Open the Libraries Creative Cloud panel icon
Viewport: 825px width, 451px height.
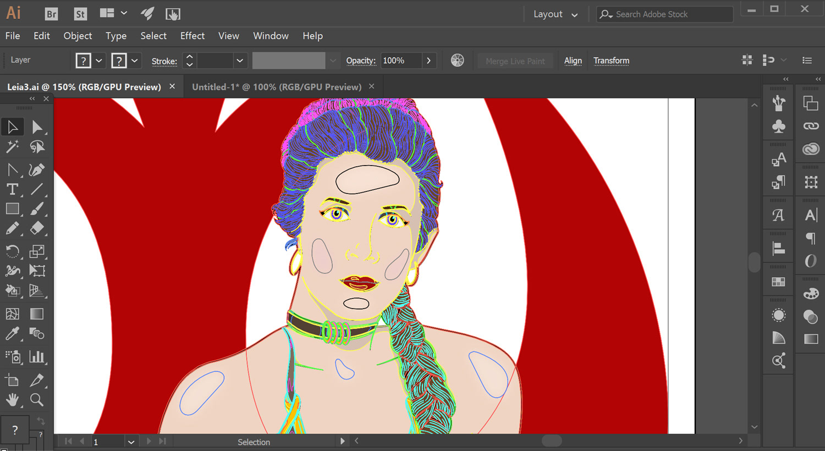pyautogui.click(x=811, y=149)
